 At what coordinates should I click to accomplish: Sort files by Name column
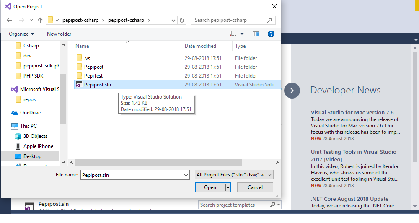tap(82, 46)
